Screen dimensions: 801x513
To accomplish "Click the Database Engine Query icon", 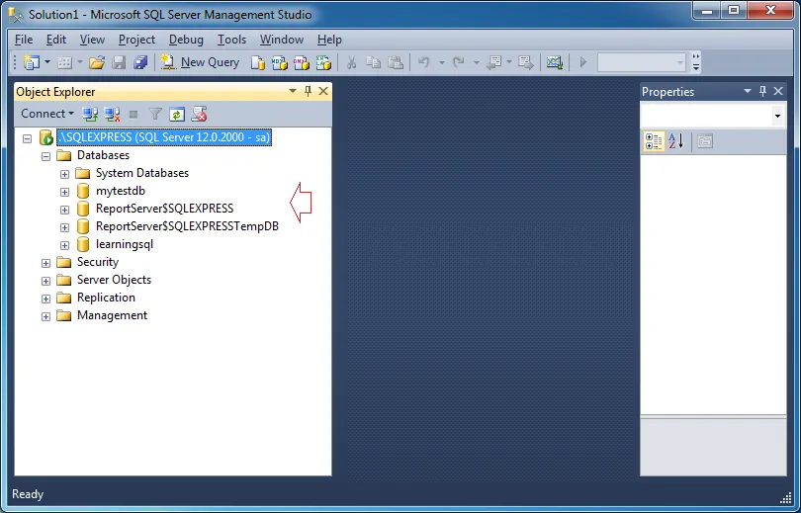I will pos(258,63).
